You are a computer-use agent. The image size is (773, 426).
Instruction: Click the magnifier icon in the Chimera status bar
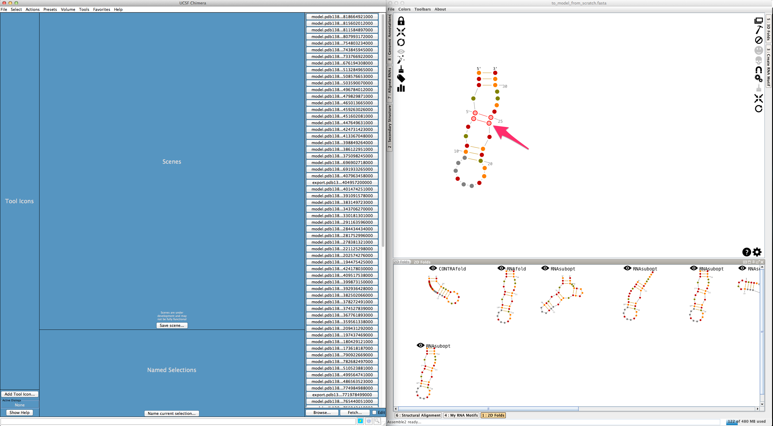point(377,421)
